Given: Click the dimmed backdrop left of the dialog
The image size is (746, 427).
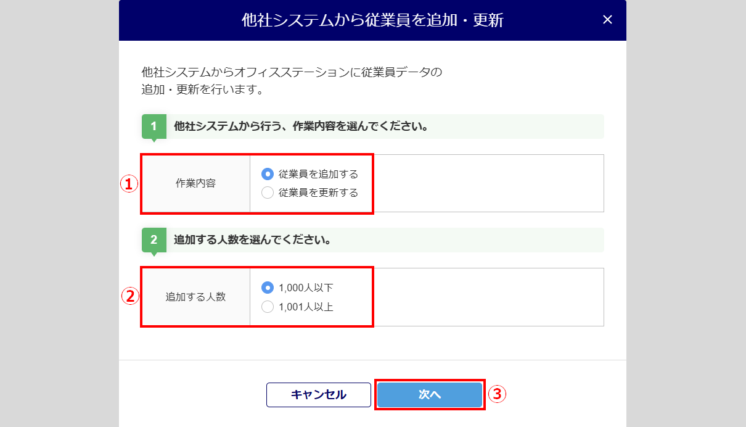Looking at the screenshot, I should coord(59,216).
